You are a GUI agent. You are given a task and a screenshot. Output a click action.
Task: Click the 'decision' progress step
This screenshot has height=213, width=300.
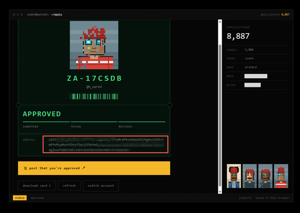point(125,127)
